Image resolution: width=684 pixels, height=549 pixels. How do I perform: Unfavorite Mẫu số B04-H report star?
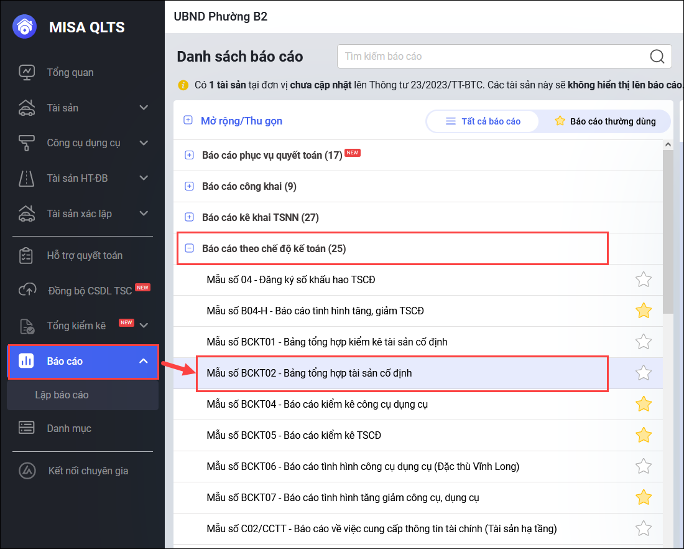tap(644, 311)
